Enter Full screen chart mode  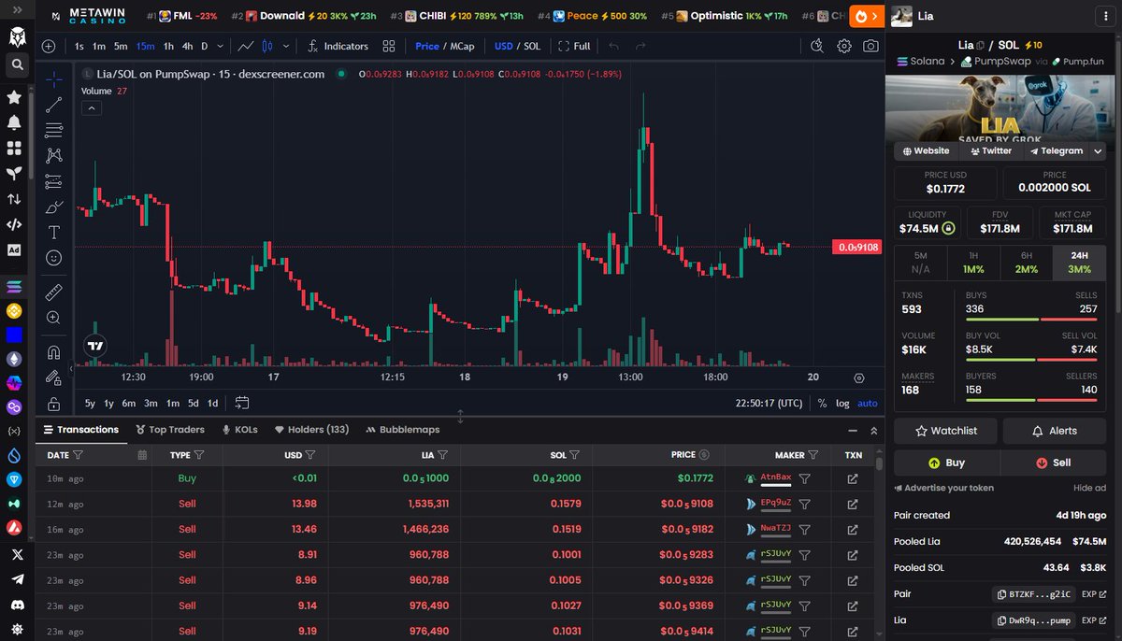click(574, 46)
